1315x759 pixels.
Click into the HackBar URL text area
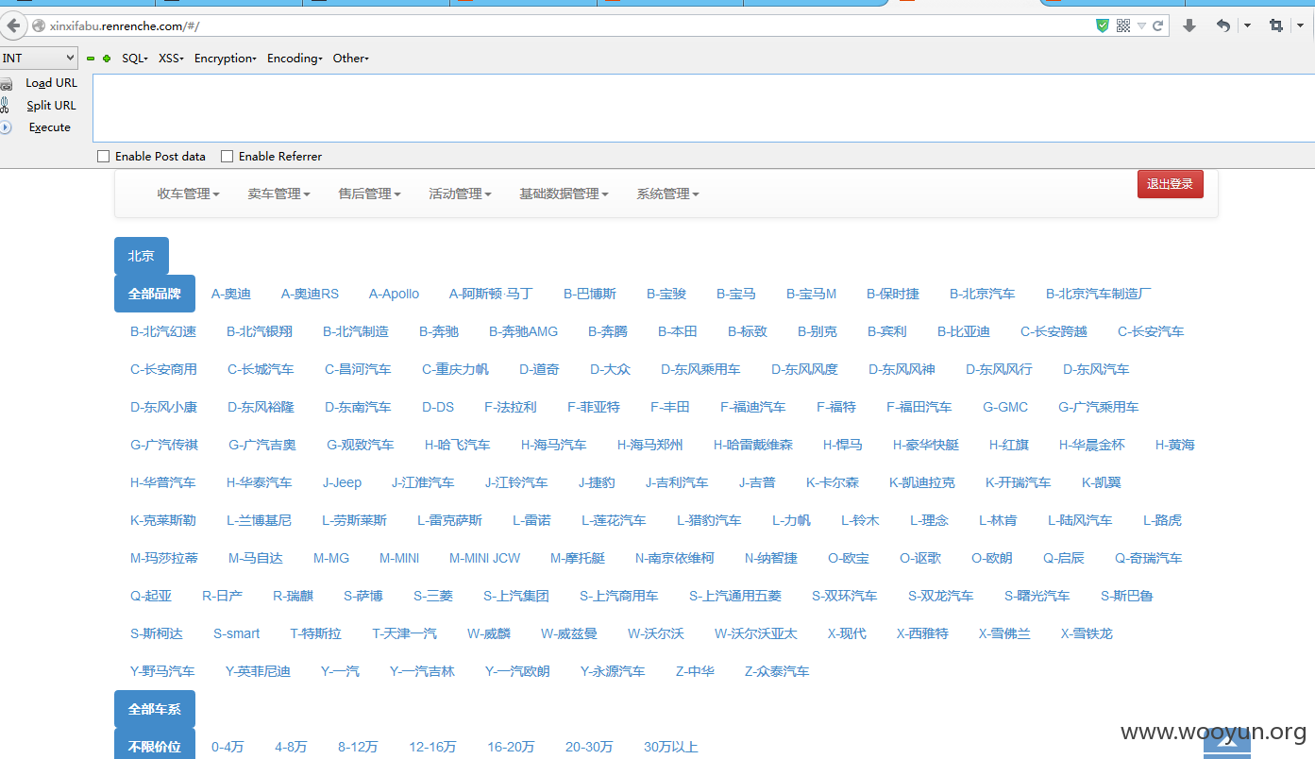(x=703, y=108)
